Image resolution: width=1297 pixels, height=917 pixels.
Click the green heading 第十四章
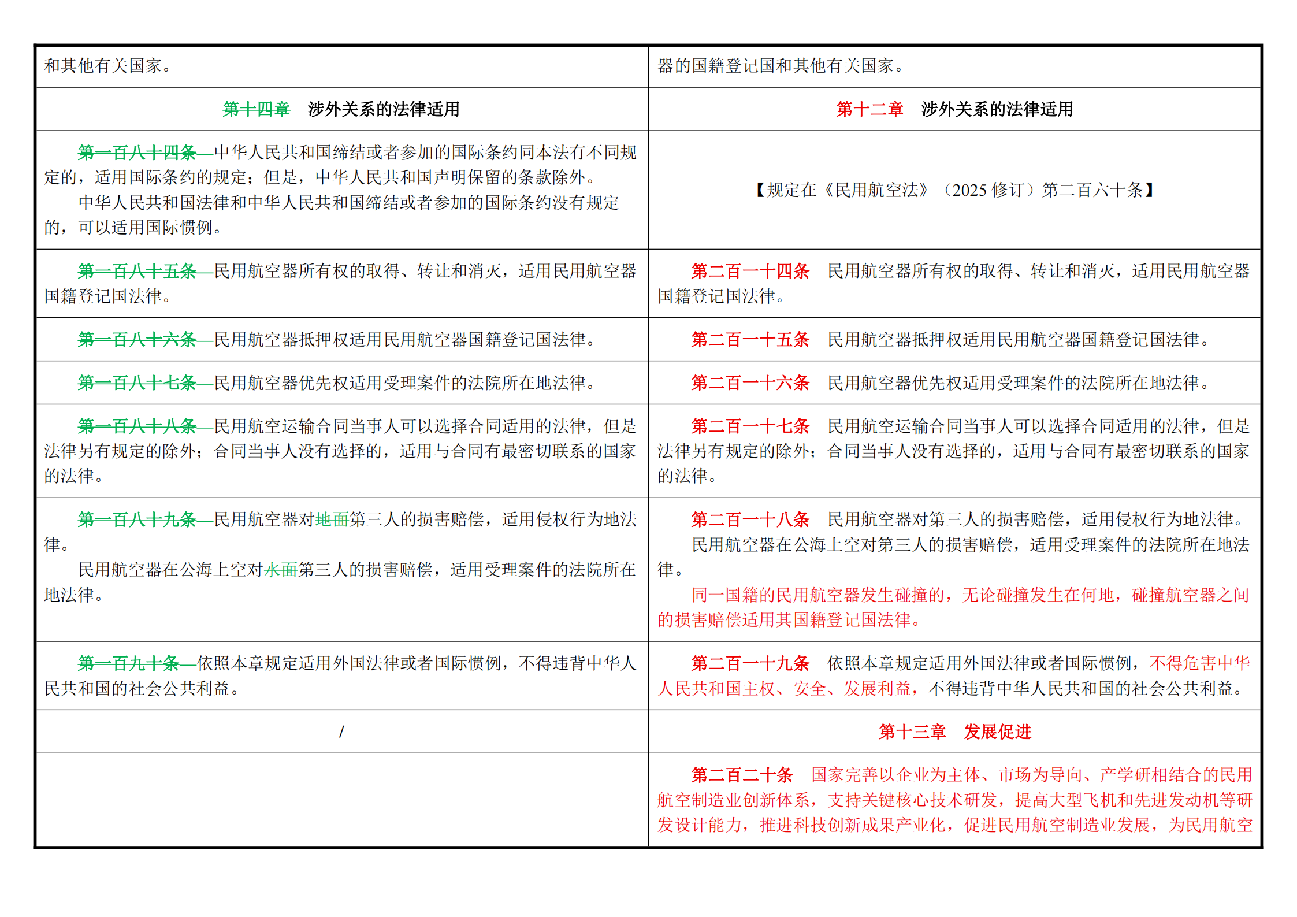[x=256, y=109]
